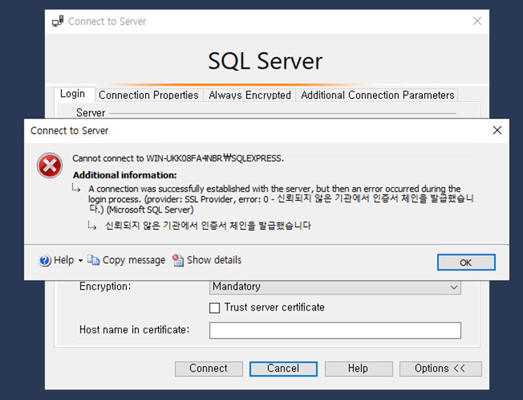Close the error message dialog

(x=497, y=130)
